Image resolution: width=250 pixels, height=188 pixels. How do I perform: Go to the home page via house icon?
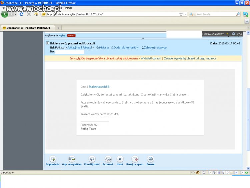pos(36,14)
